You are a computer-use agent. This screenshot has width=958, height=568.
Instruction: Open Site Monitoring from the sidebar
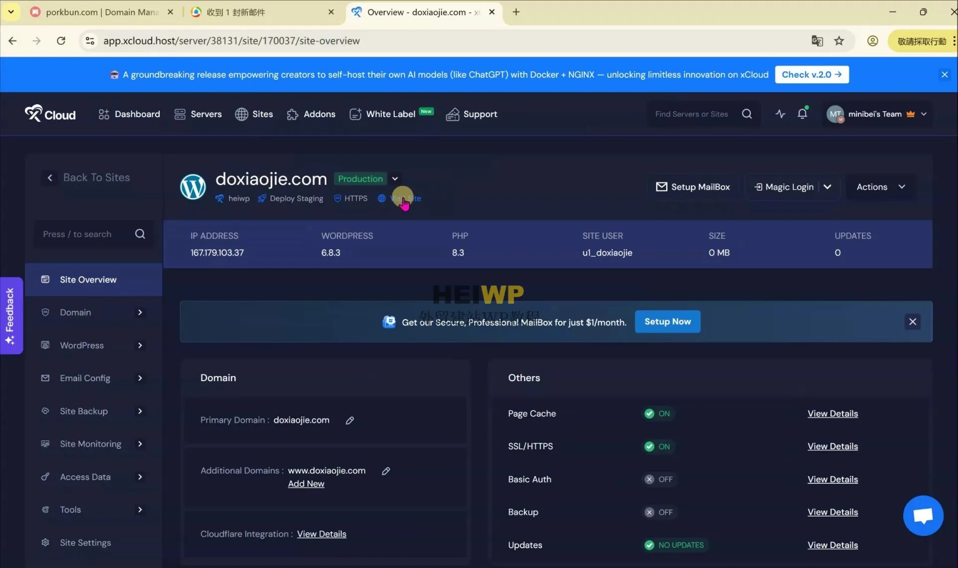pyautogui.click(x=90, y=443)
